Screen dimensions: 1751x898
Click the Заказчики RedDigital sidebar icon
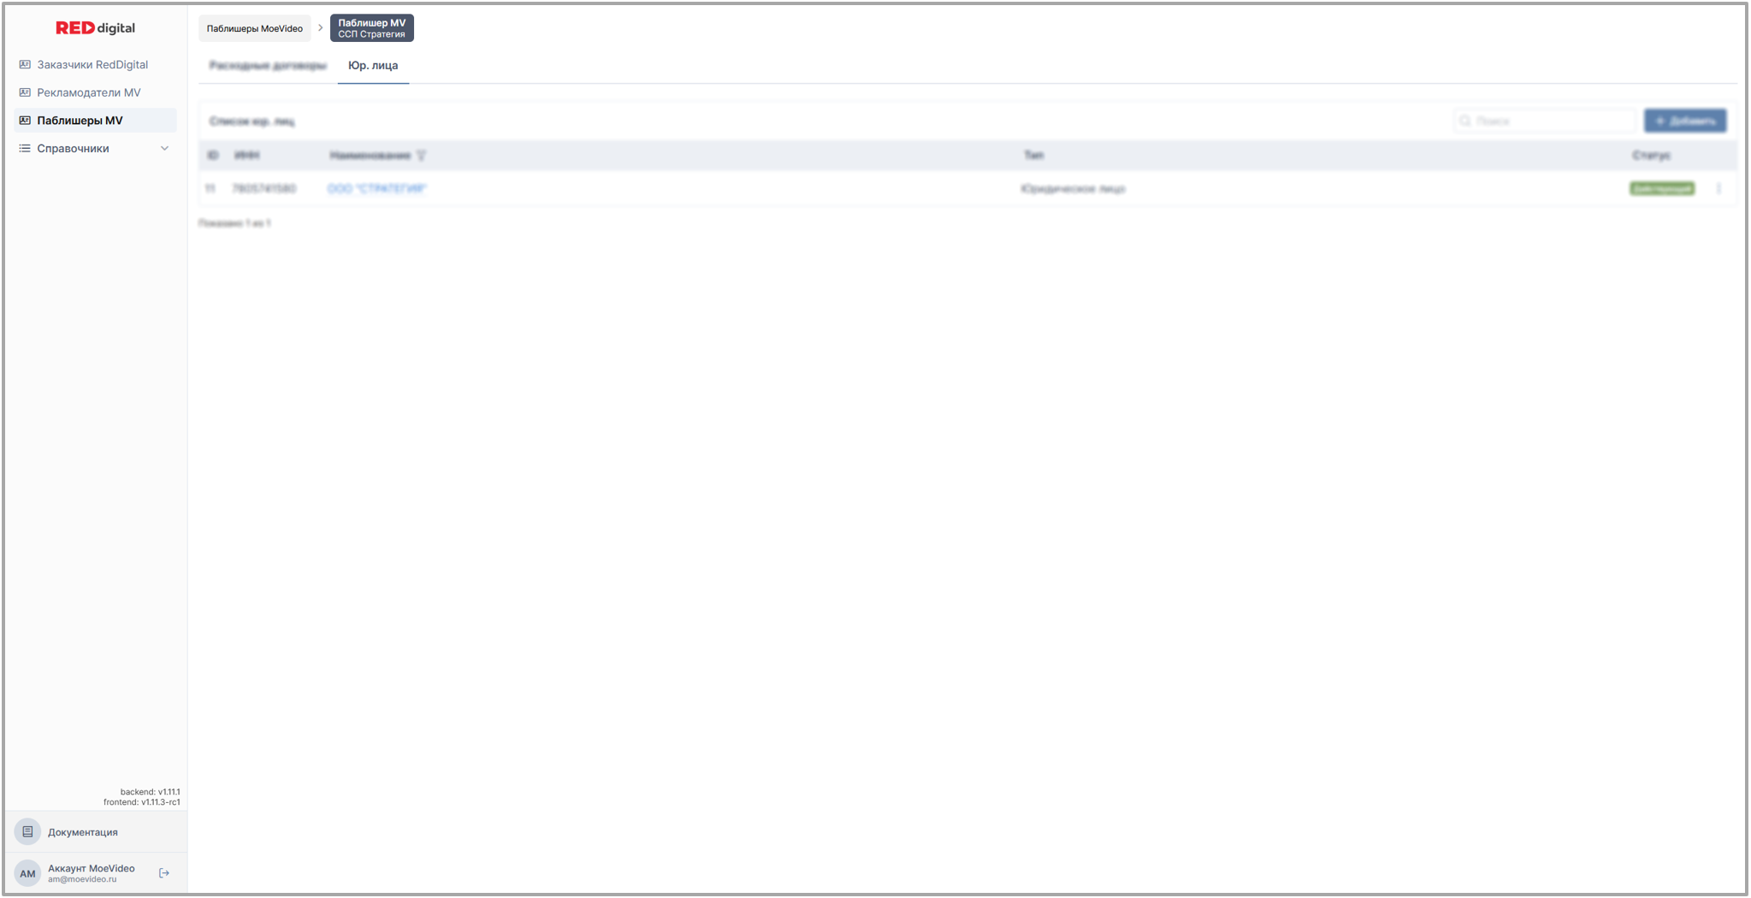tap(25, 65)
